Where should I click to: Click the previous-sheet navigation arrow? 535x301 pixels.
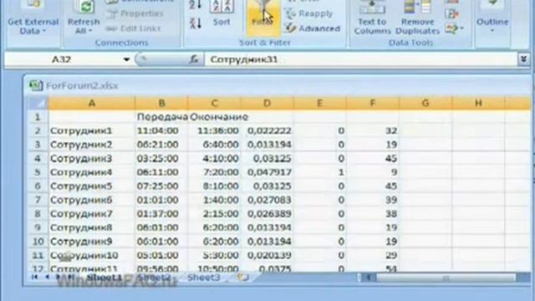pyautogui.click(x=47, y=277)
